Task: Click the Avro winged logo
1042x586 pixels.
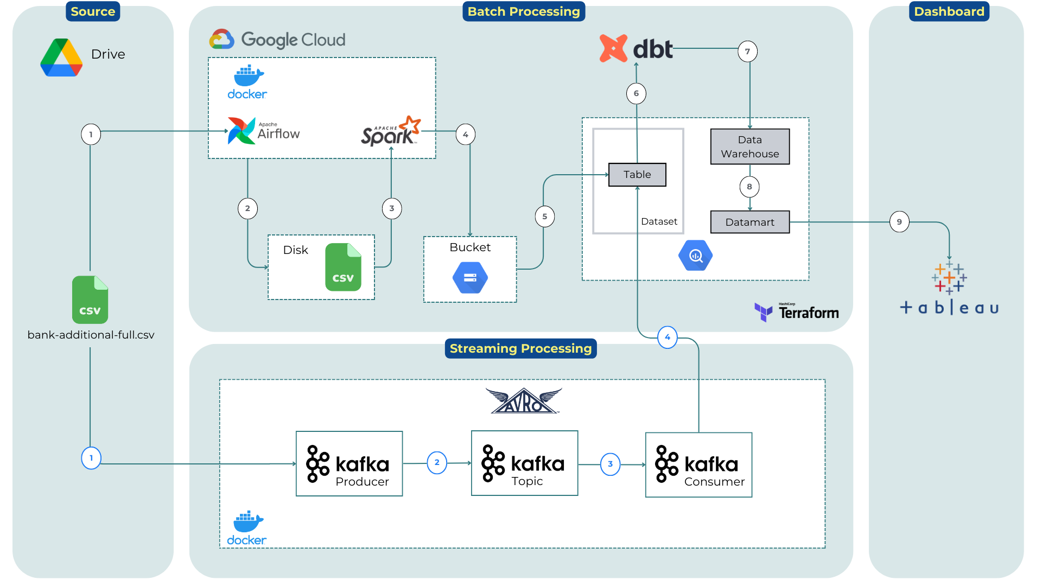Action: (523, 400)
